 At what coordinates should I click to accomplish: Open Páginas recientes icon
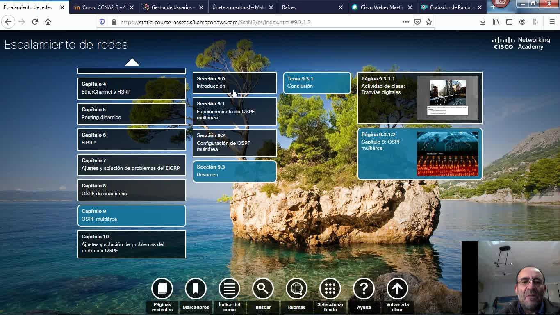pos(162,289)
